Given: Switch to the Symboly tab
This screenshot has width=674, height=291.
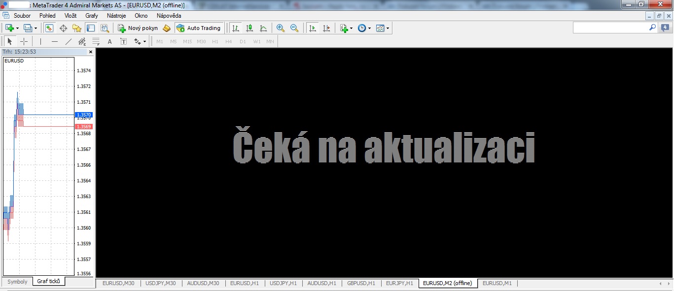Looking at the screenshot, I should pos(17,282).
